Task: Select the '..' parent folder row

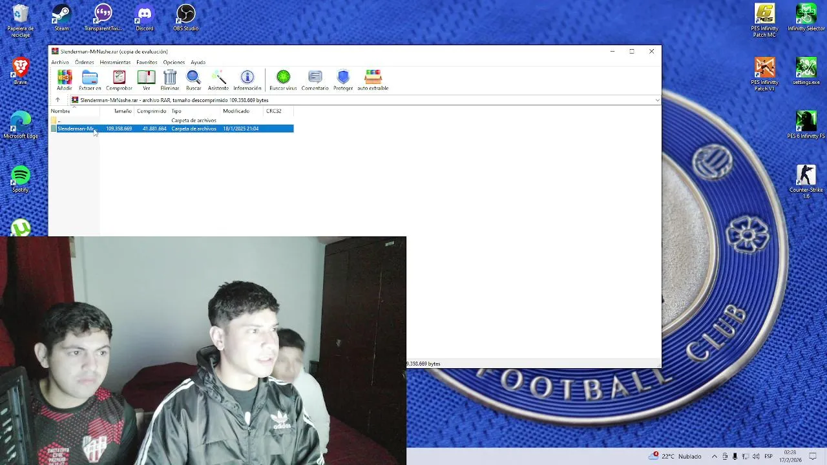Action: (x=172, y=120)
